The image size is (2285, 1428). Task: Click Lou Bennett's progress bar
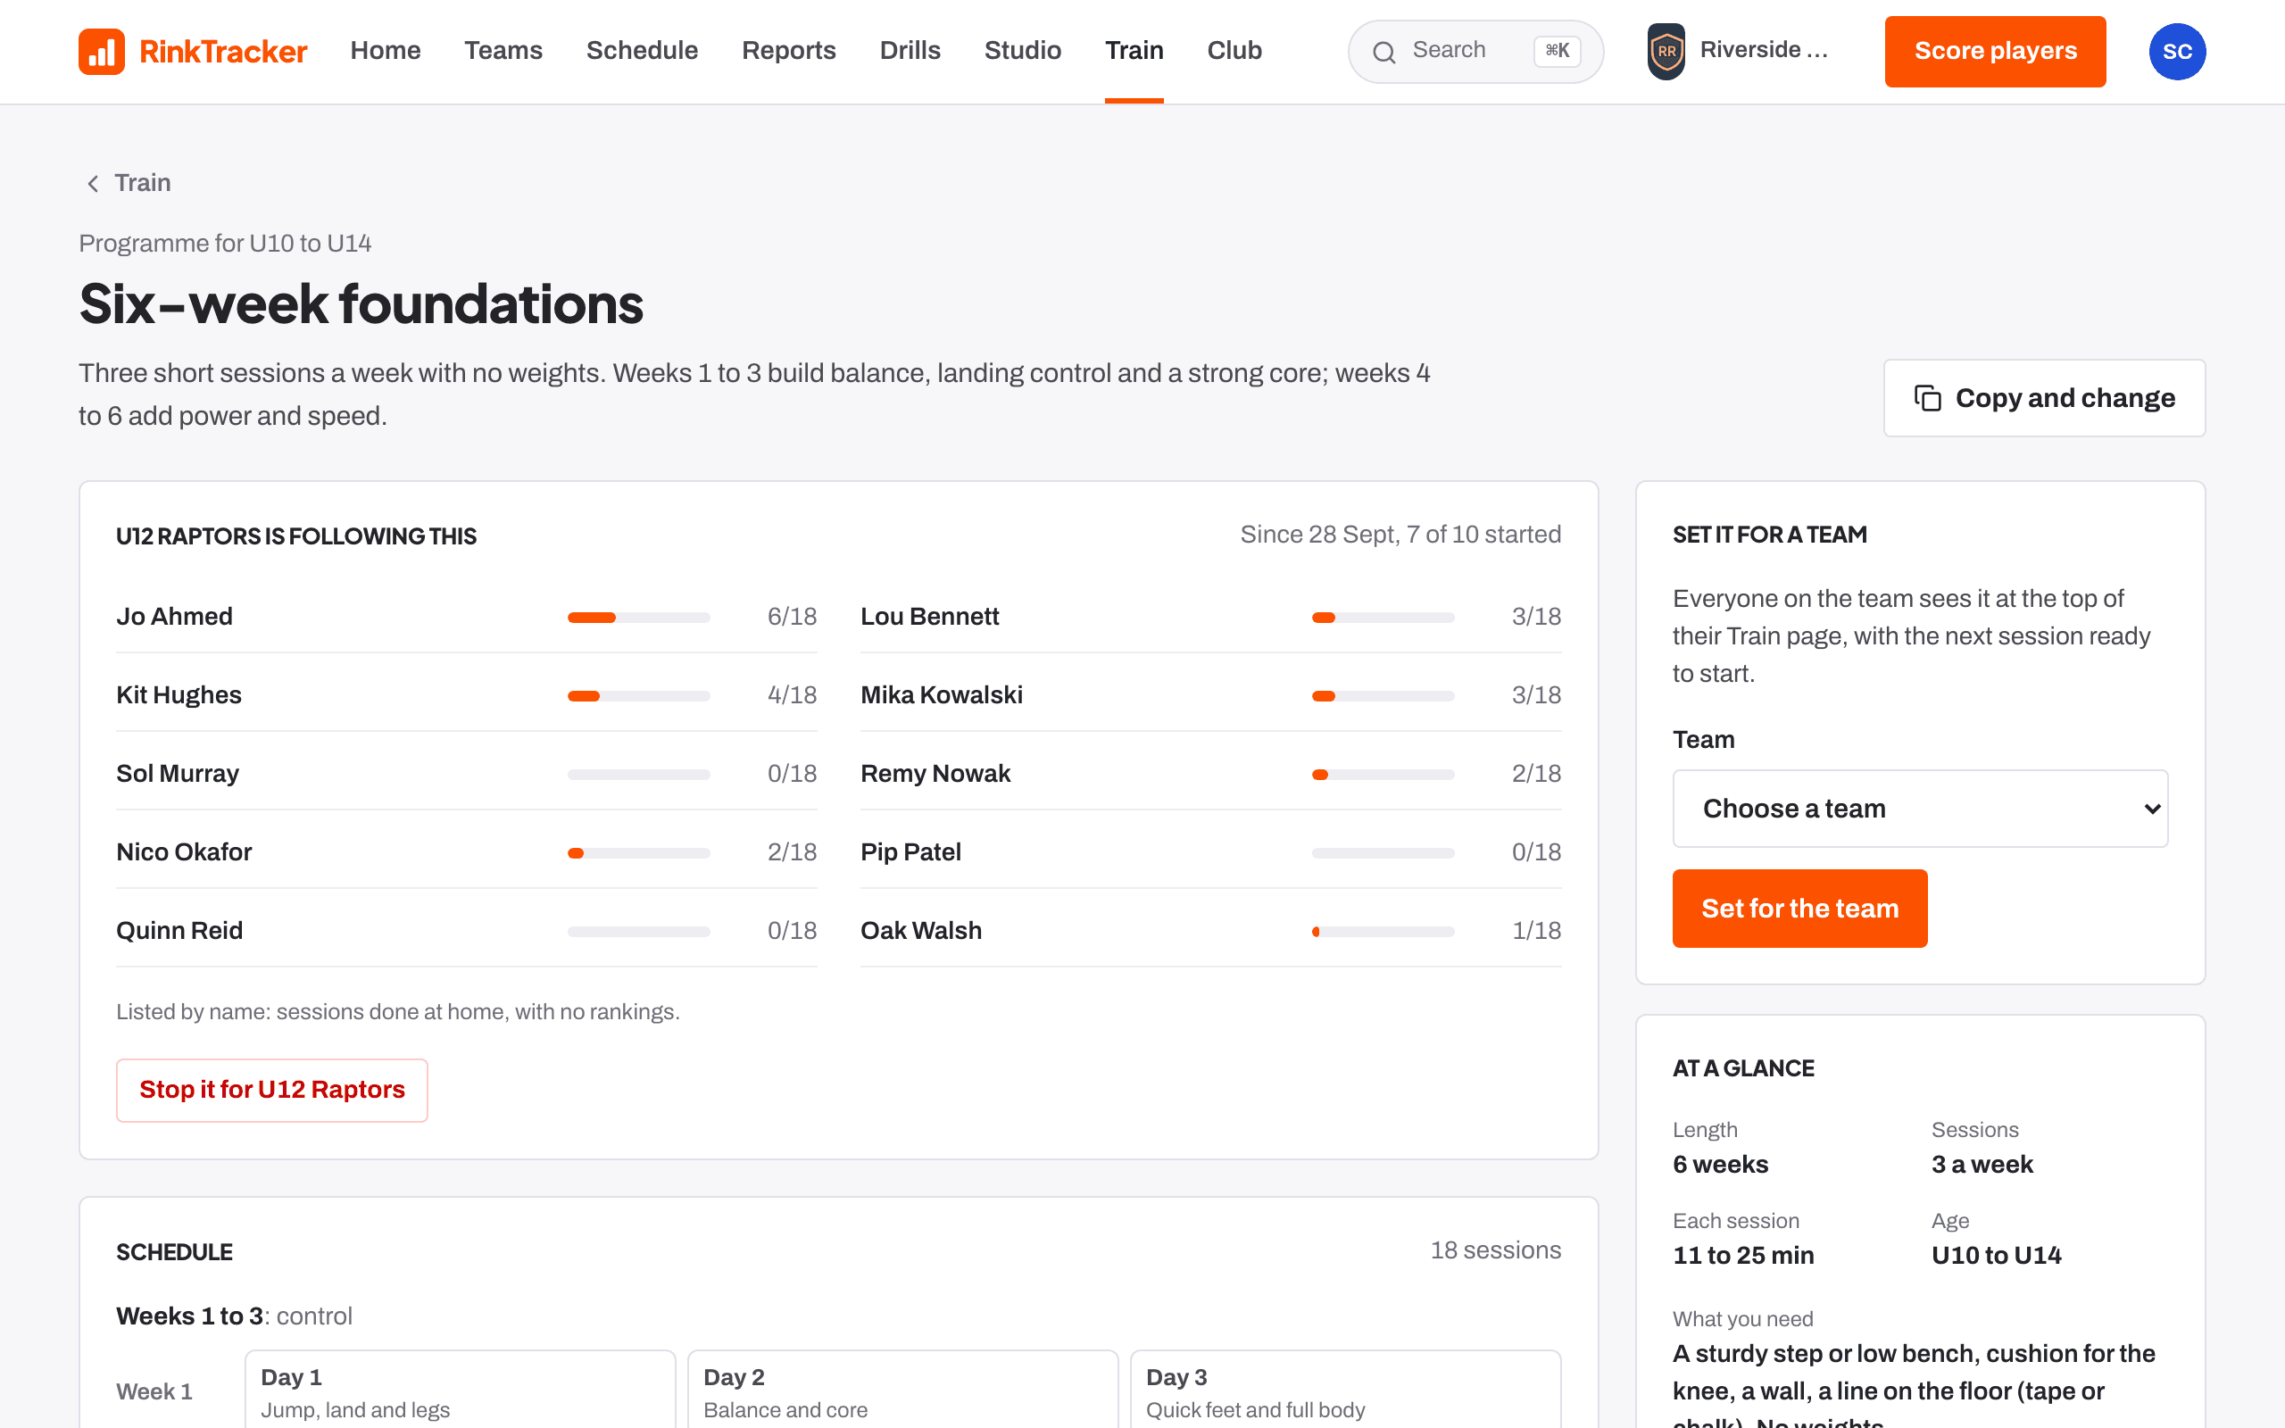click(x=1383, y=618)
